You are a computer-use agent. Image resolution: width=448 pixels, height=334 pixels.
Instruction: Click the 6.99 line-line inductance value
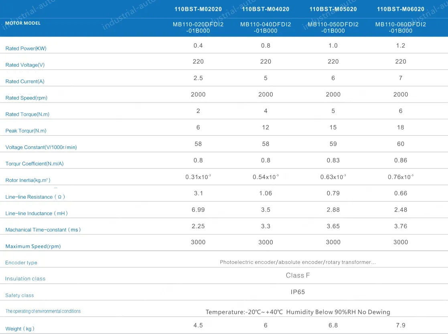(198, 210)
